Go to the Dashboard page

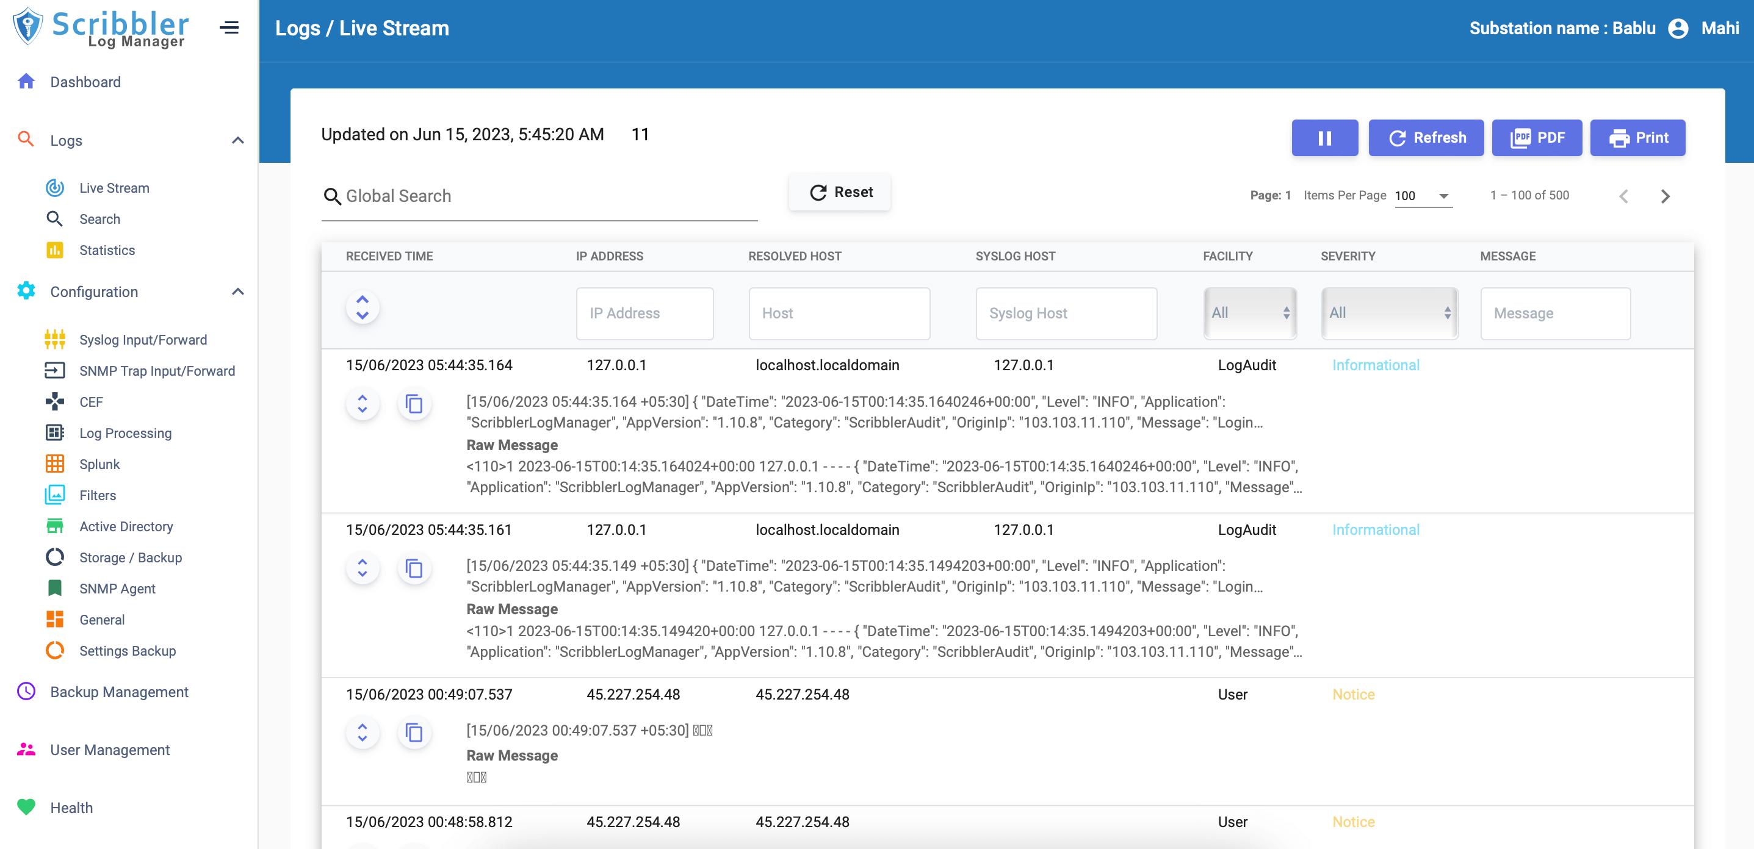(x=85, y=82)
